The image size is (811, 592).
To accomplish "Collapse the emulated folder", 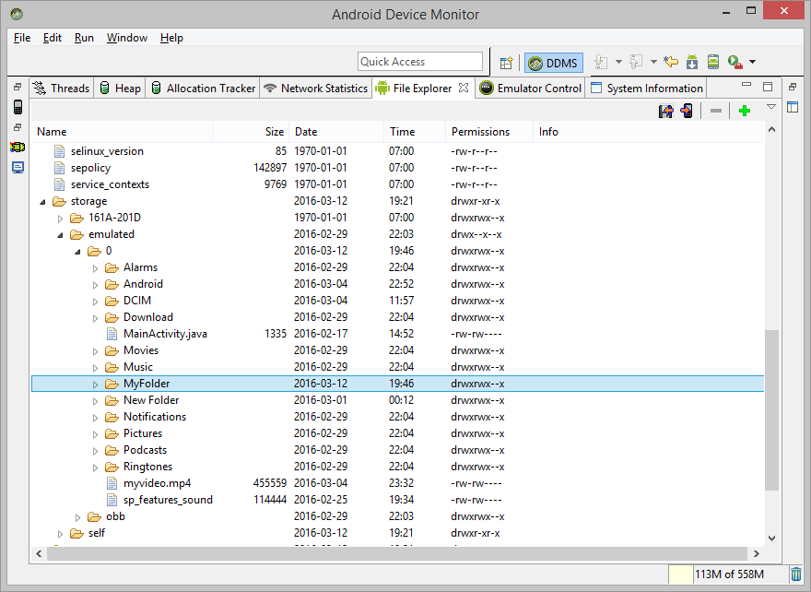I will pos(61,235).
